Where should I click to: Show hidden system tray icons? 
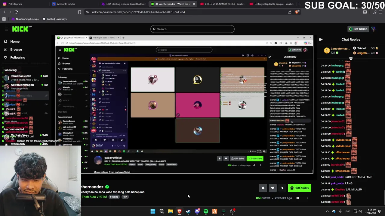click(x=327, y=211)
